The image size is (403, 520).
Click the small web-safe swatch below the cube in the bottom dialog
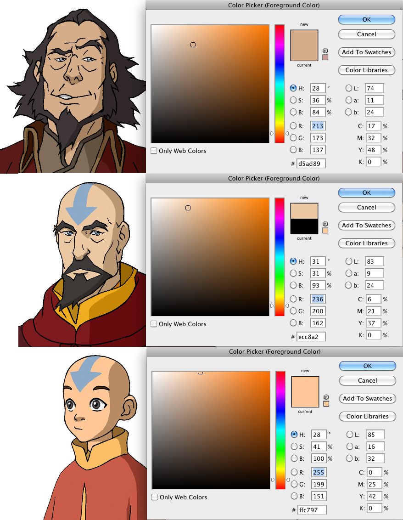[x=326, y=404]
